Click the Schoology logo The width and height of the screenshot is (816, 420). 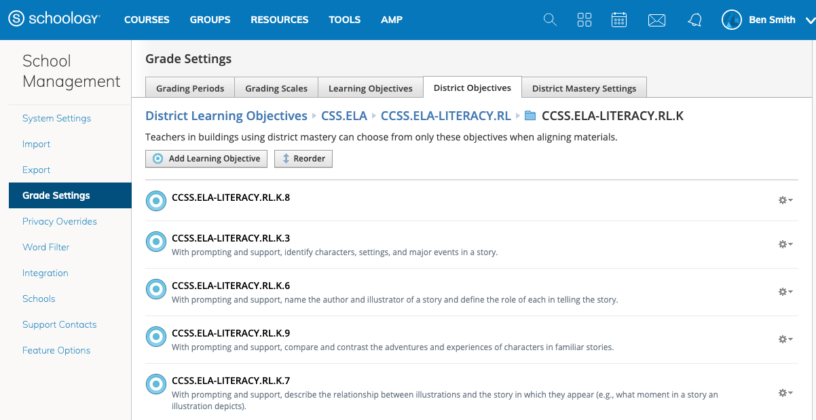54,19
